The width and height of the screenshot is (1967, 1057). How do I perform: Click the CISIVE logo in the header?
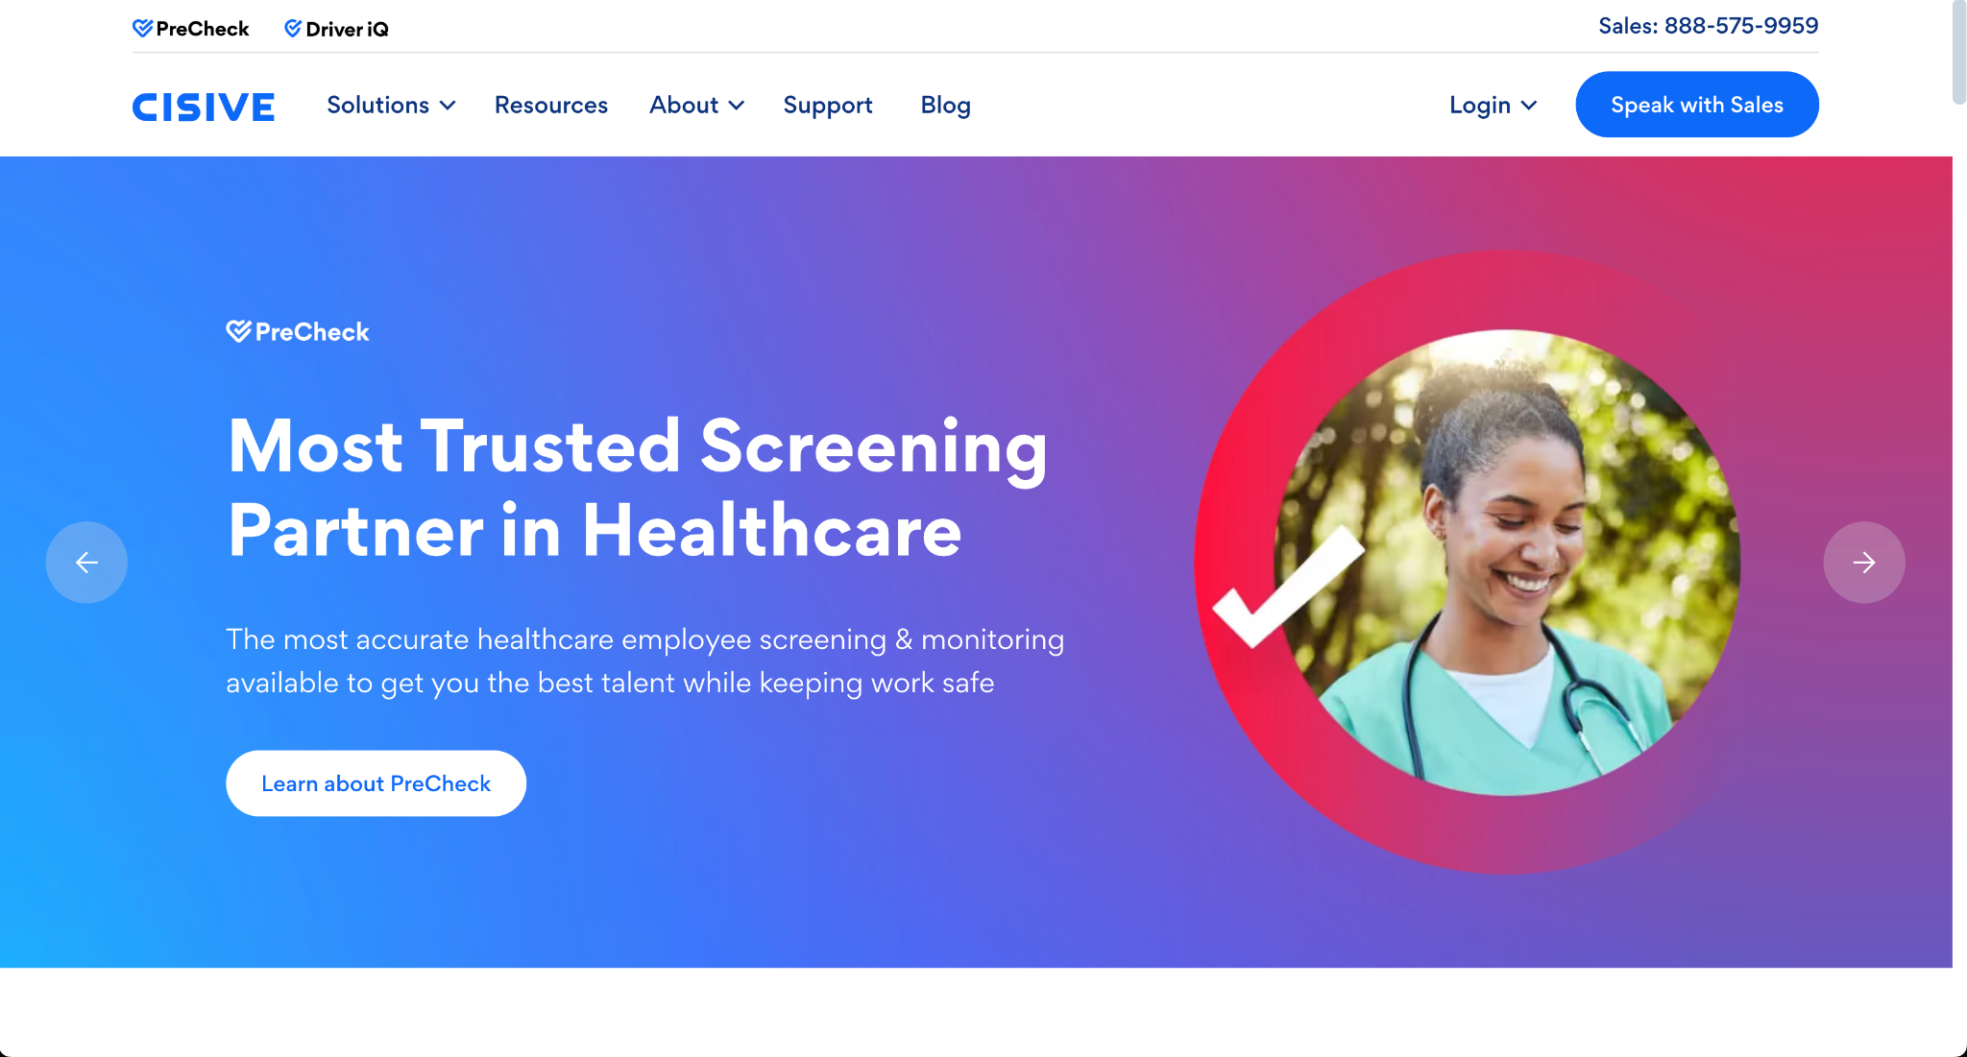(x=204, y=107)
